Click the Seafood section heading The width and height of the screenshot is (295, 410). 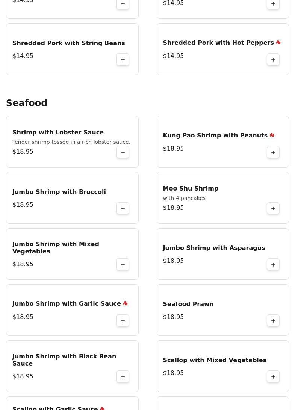pyautogui.click(x=27, y=103)
